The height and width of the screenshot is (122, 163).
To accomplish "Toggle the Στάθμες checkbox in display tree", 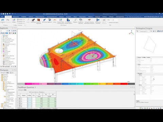I will pos(2,37).
